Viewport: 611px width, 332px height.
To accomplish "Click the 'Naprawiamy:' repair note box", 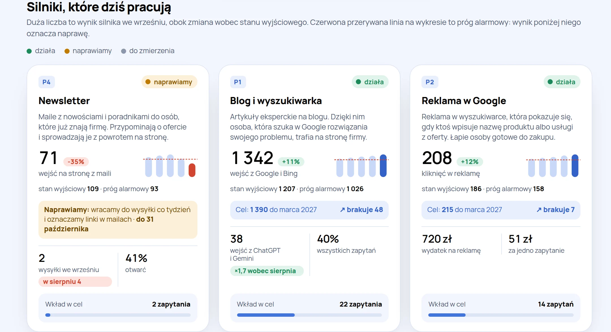I will coord(118,219).
